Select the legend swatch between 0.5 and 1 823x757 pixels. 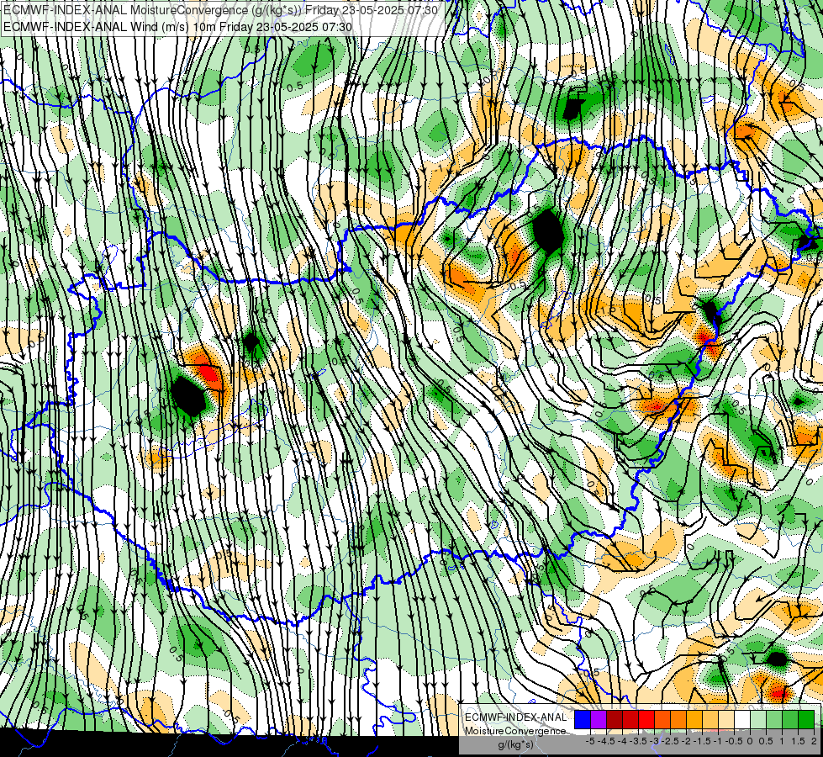pos(774,720)
